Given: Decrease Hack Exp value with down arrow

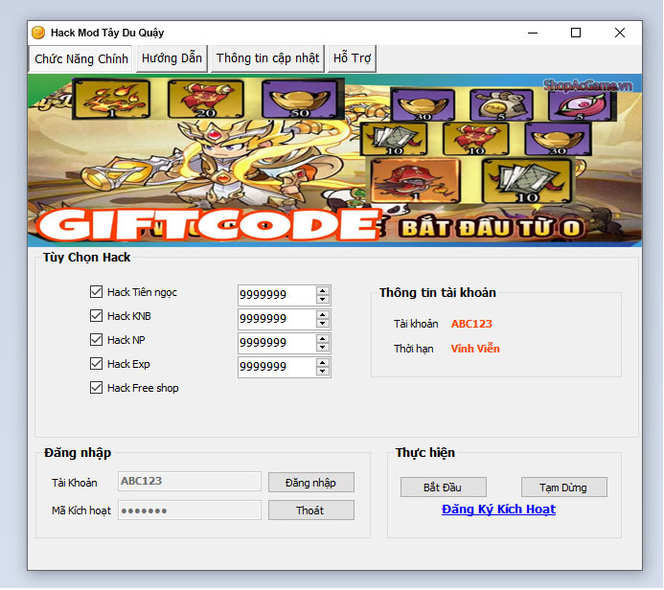Looking at the screenshot, I should (x=323, y=372).
